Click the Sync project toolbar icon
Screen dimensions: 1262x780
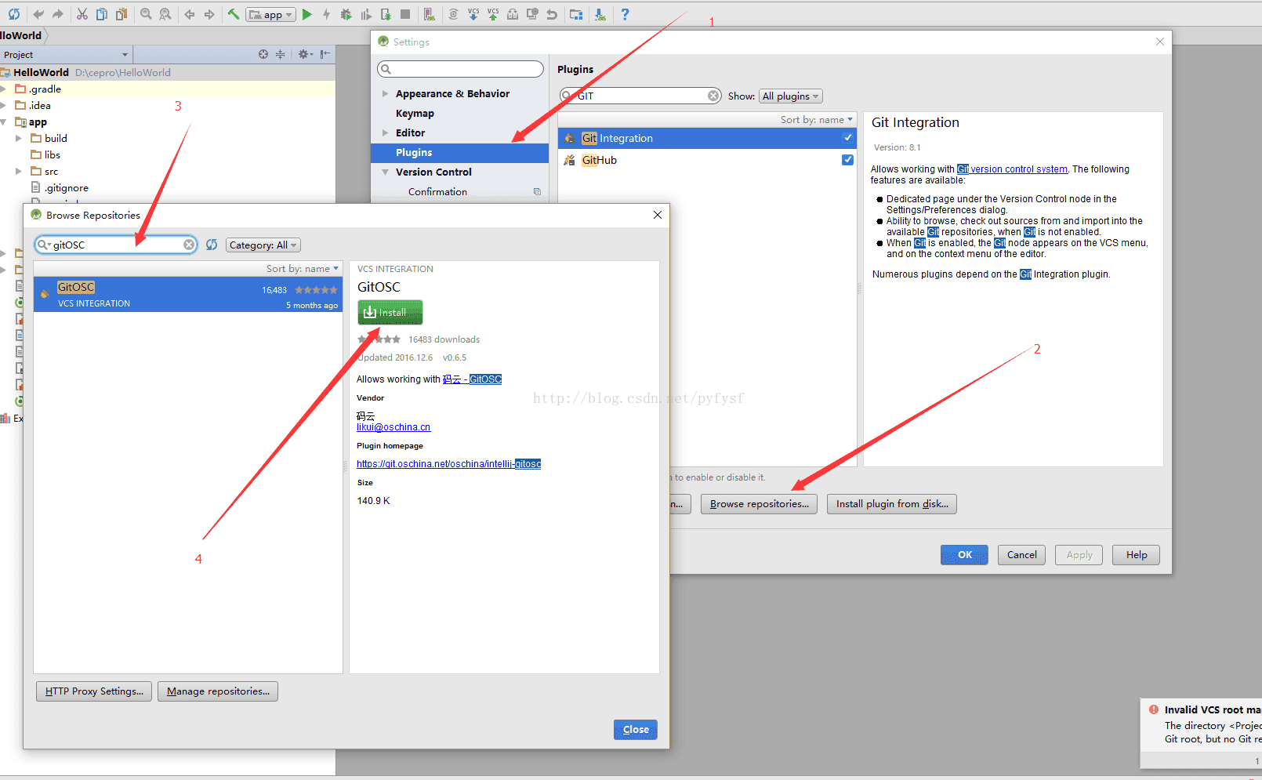[14, 14]
